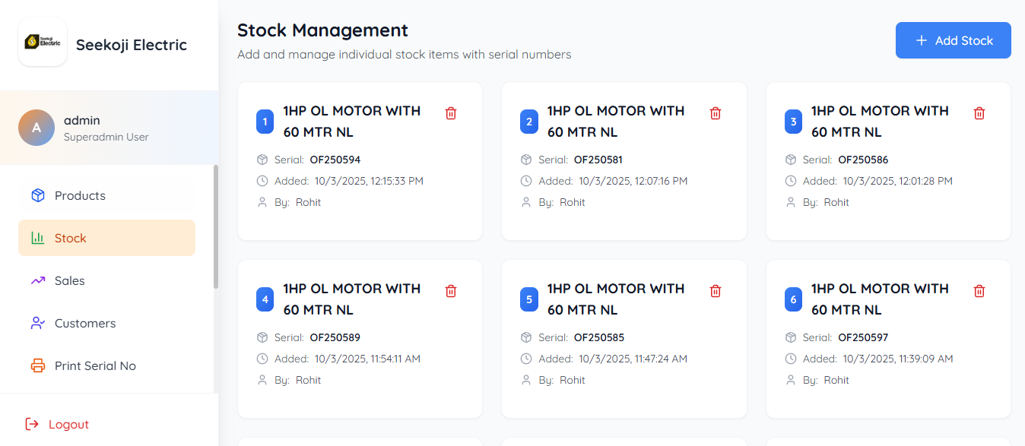Click the printer icon for Print Serial No

pyautogui.click(x=38, y=365)
